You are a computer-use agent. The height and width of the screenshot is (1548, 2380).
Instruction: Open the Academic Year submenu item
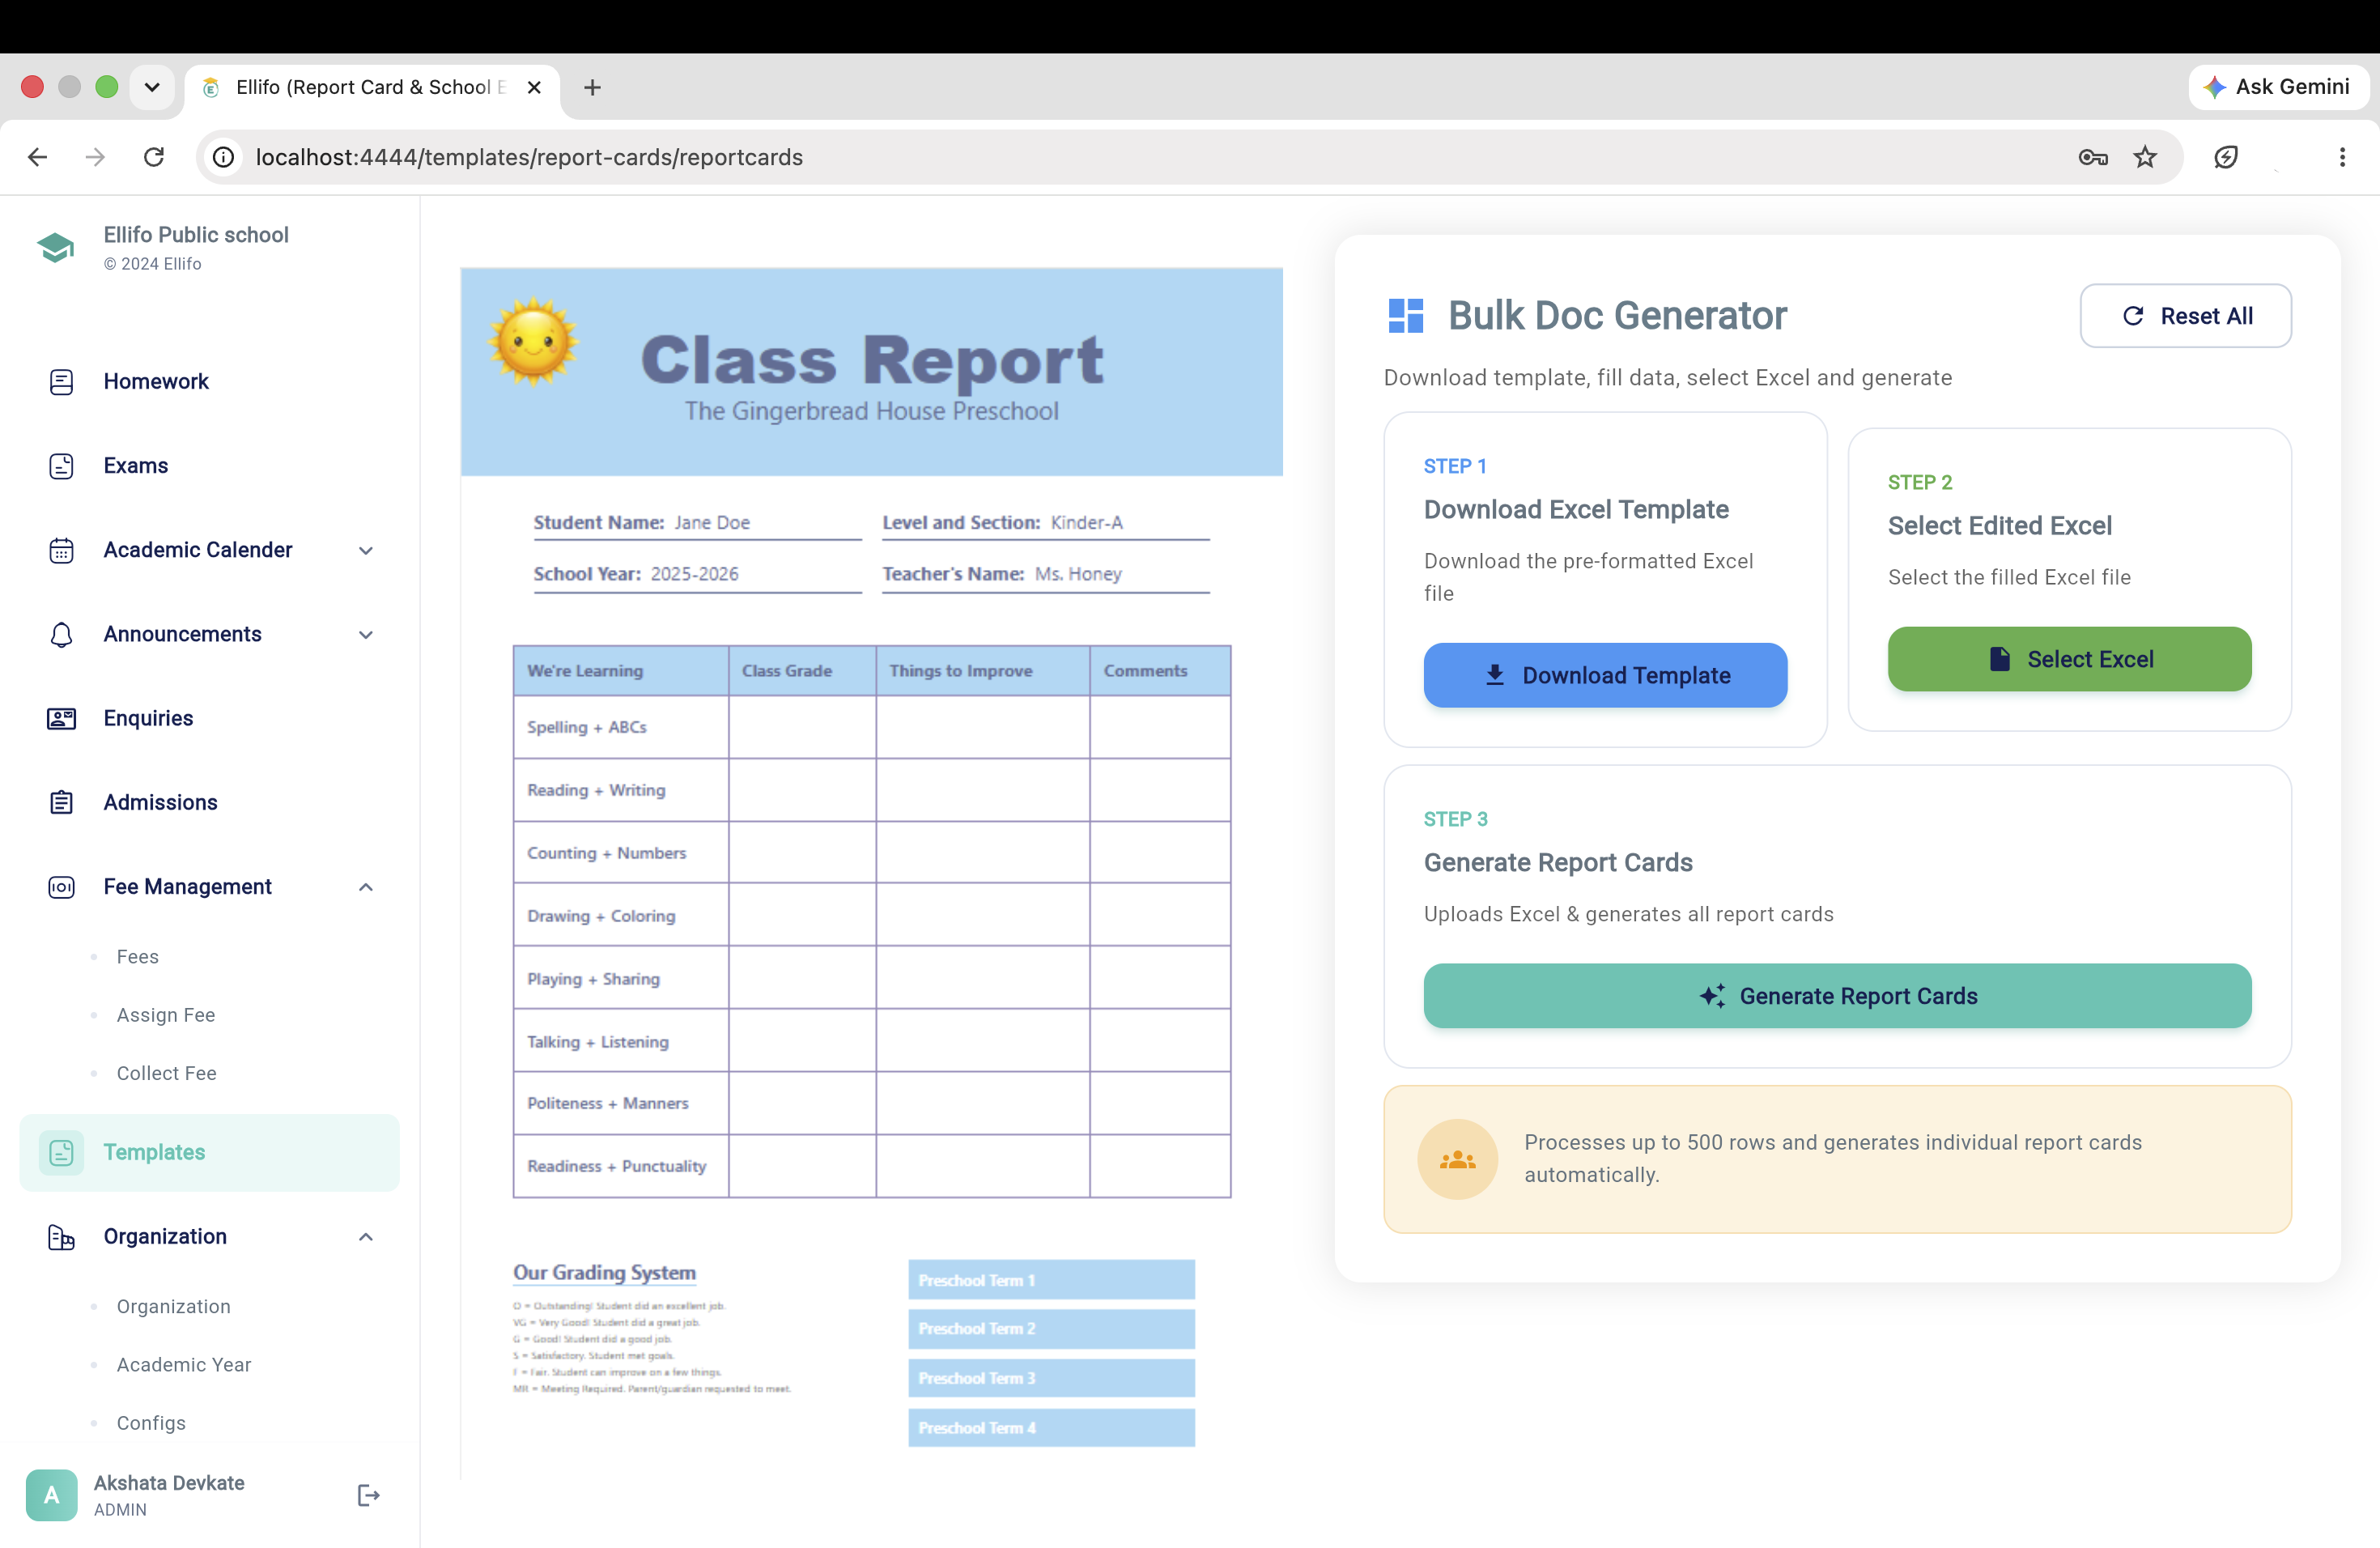point(184,1365)
